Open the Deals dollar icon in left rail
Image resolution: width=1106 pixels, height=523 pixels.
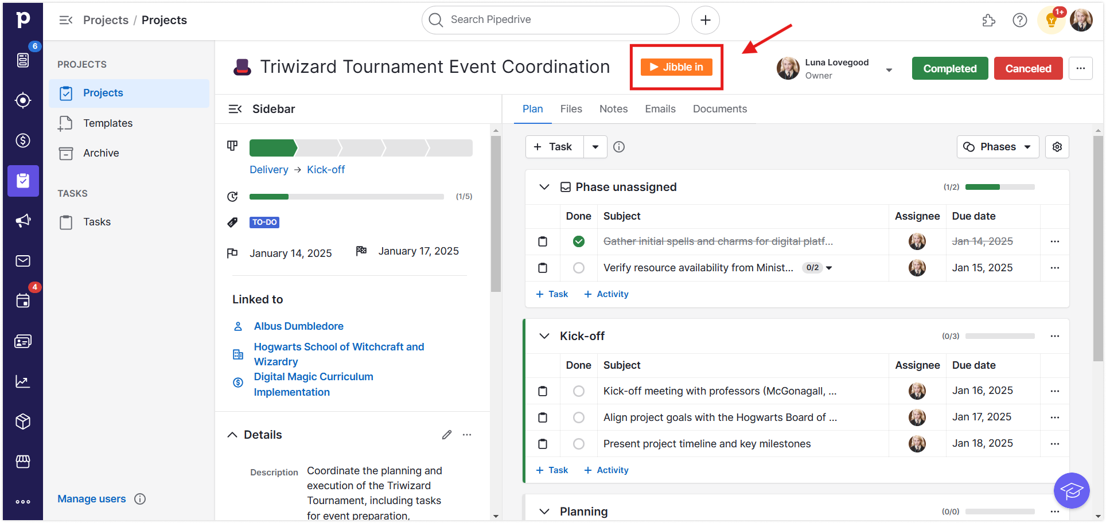pyautogui.click(x=23, y=140)
